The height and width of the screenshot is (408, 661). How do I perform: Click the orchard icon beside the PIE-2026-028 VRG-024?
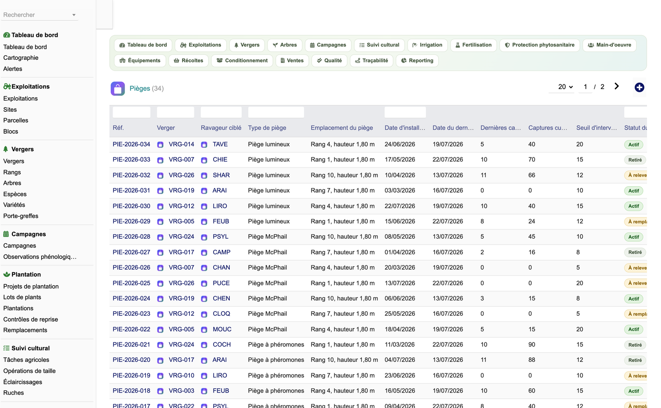(x=160, y=237)
